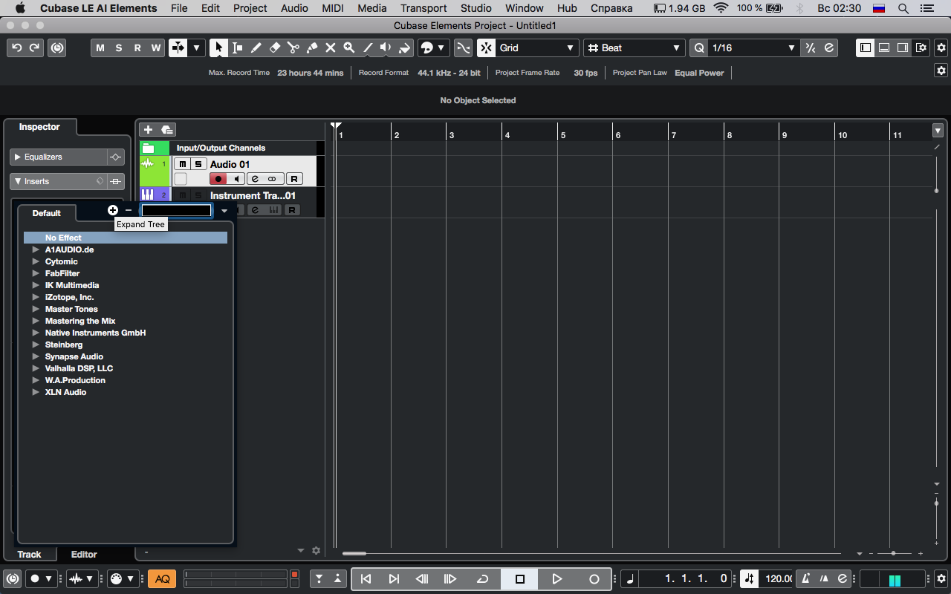Toggle the Cycle loop button
Screen dimensions: 951x594
[x=483, y=579]
